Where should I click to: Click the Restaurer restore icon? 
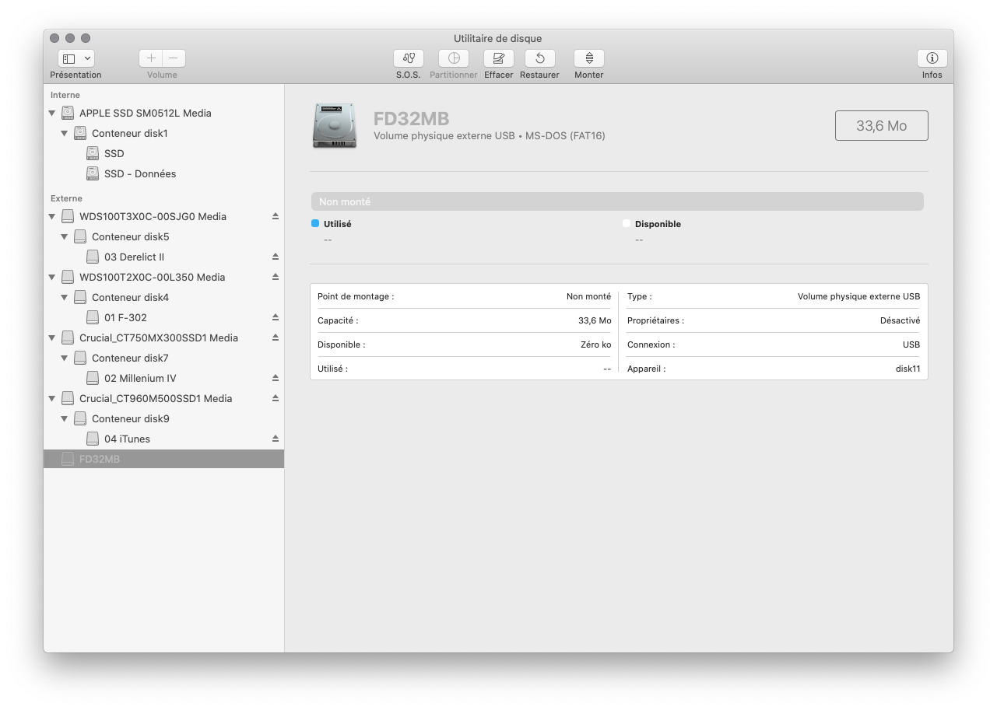pyautogui.click(x=539, y=58)
